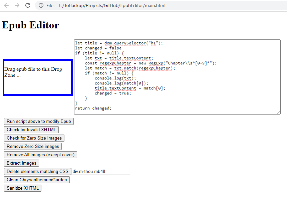Viewport: 287px width, 197px height.
Task: Click Check for Zero Size Images
Action: point(34,138)
